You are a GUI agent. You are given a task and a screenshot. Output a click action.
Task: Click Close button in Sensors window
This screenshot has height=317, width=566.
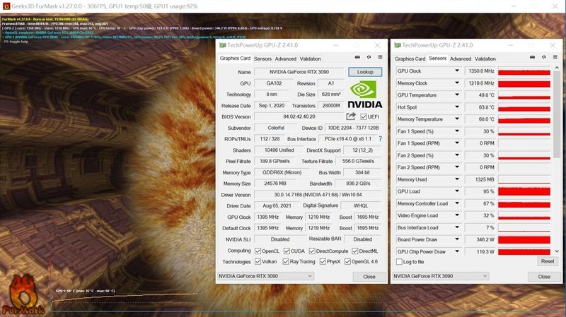pyautogui.click(x=544, y=277)
